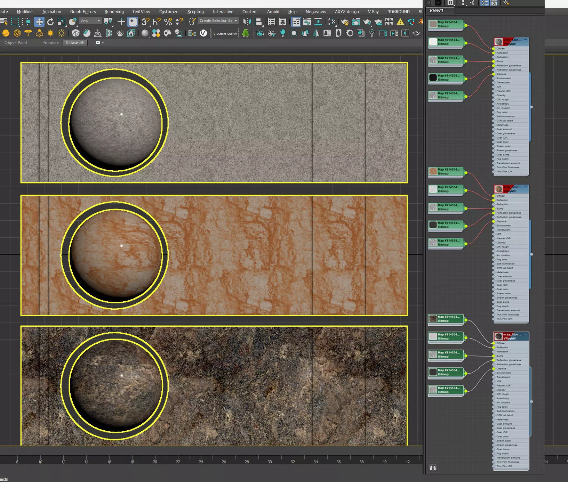568x482 pixels.
Task: Open the Rendered Frame Window icon
Action: pos(356,22)
